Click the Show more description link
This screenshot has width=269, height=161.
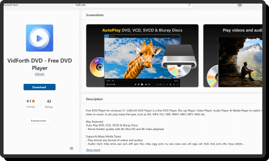[93, 150]
